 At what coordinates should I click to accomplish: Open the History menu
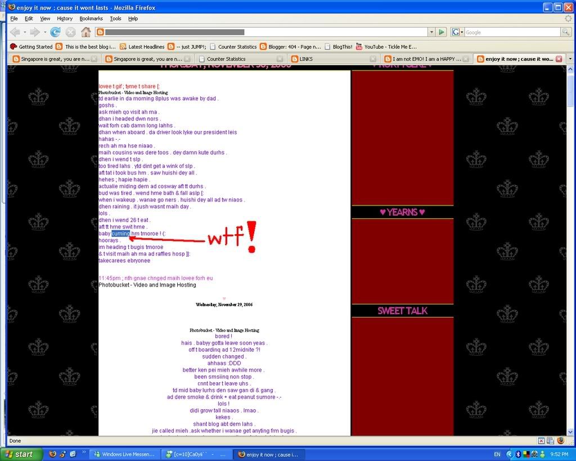(65, 19)
